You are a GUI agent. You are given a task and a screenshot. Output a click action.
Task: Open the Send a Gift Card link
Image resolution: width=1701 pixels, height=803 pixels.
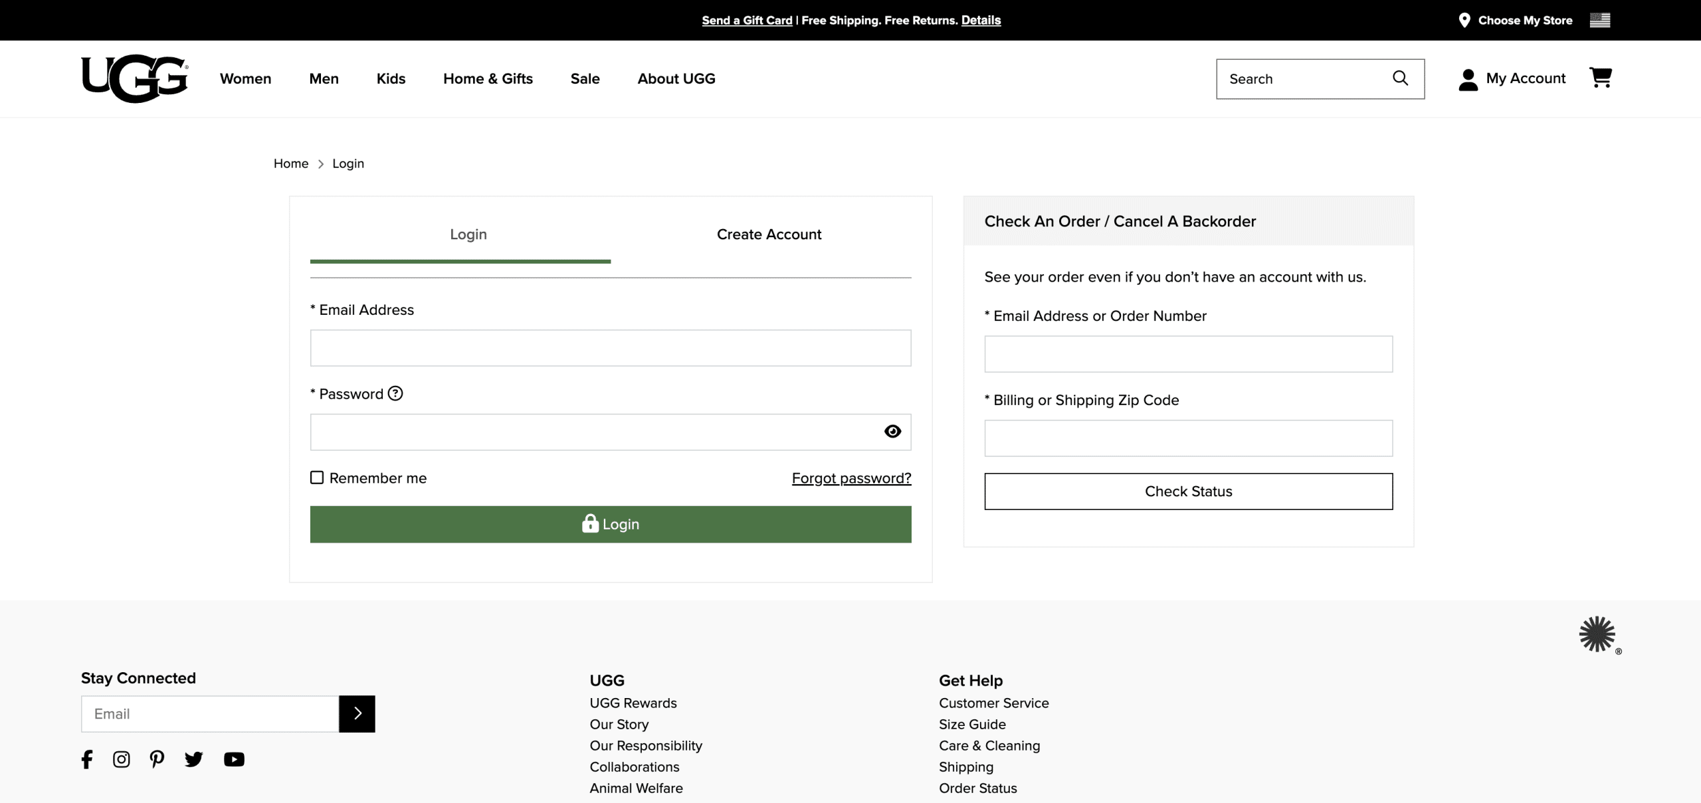(748, 20)
